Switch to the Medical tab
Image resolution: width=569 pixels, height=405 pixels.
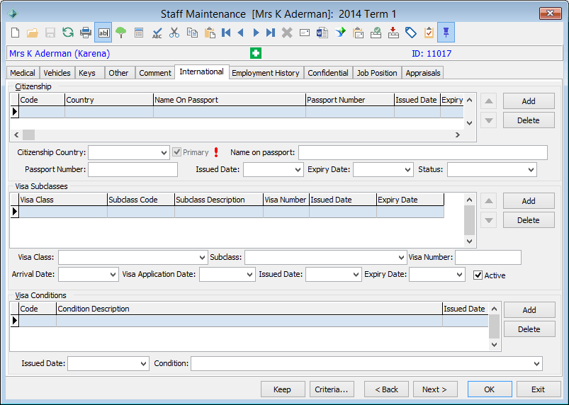click(23, 73)
